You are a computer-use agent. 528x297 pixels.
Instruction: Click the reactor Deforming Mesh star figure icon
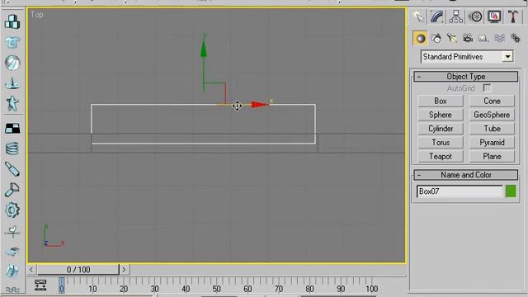click(12, 103)
